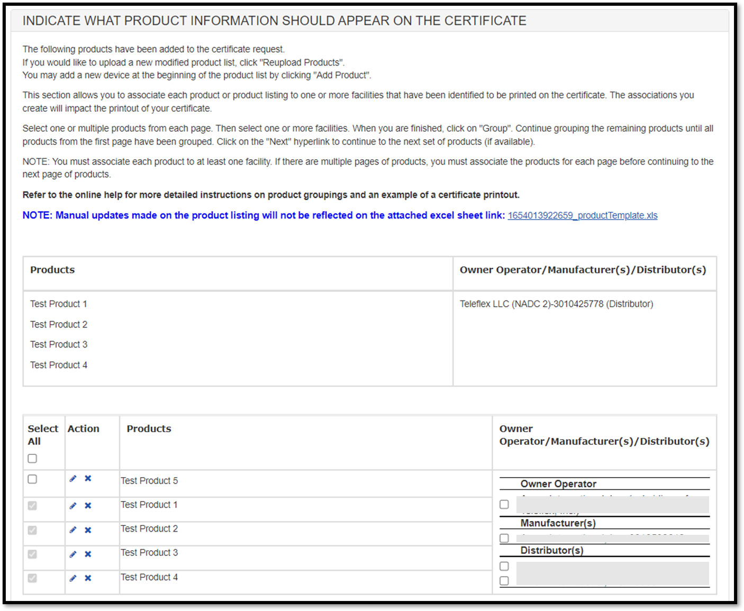The height and width of the screenshot is (611, 744).
Task: Select second Distributor(s) checkbox
Action: 504,581
